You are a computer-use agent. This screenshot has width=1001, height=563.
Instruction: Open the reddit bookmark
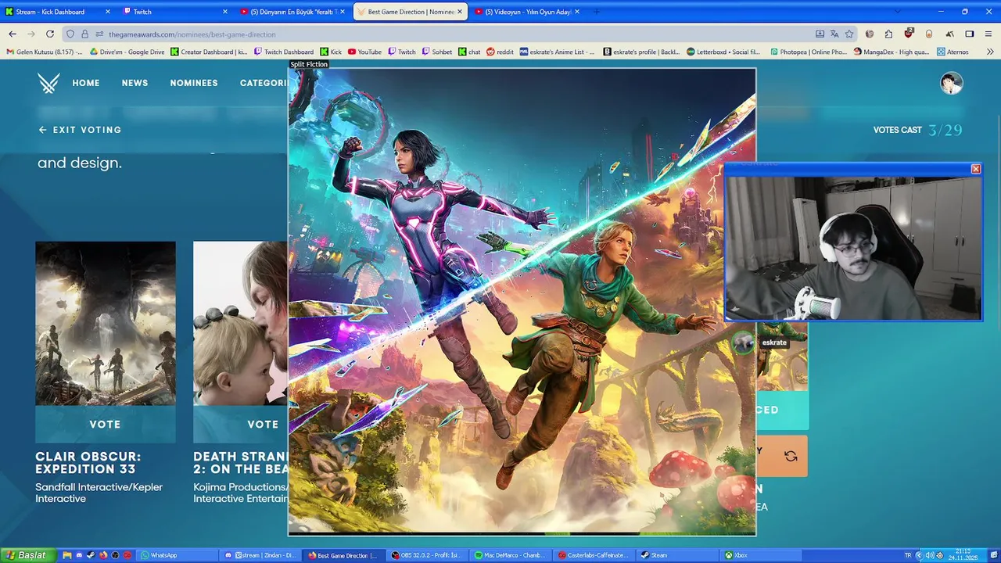click(500, 52)
